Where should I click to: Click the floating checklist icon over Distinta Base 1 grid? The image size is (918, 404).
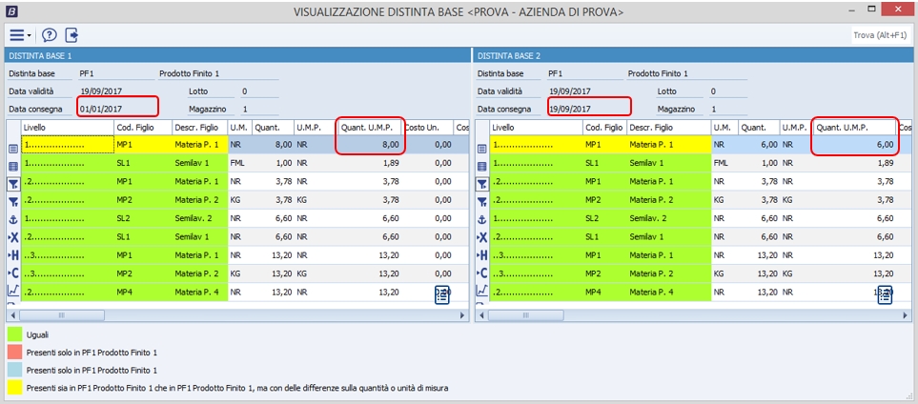pos(441,295)
